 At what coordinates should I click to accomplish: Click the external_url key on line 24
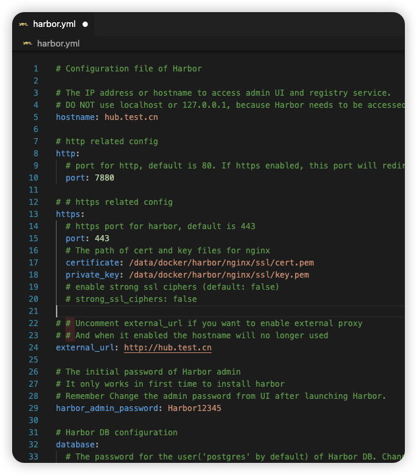pos(87,348)
